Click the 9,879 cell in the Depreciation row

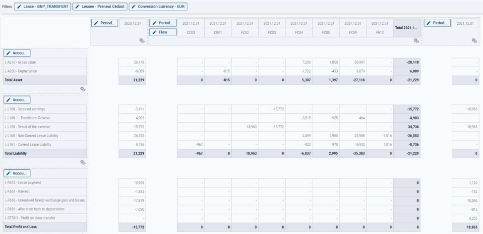tap(353, 71)
